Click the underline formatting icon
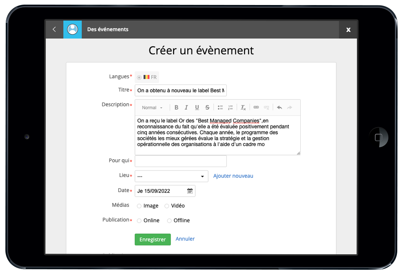Screen dimensions: 405x276 coord(197,108)
